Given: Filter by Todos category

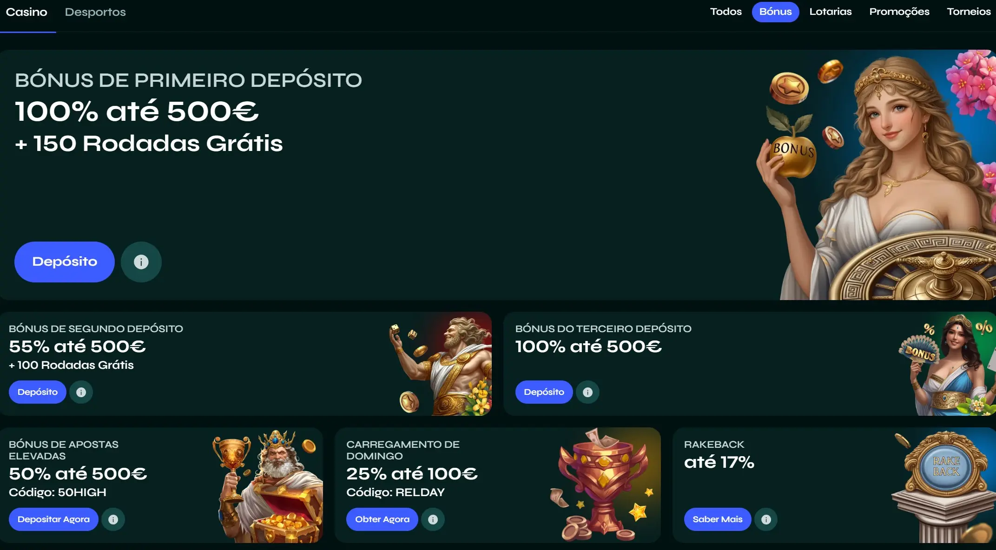Looking at the screenshot, I should (726, 12).
